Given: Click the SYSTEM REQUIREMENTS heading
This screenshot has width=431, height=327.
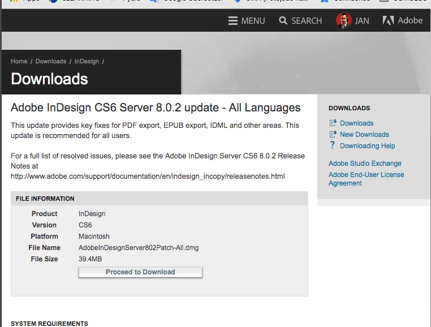Looking at the screenshot, I should (x=49, y=324).
